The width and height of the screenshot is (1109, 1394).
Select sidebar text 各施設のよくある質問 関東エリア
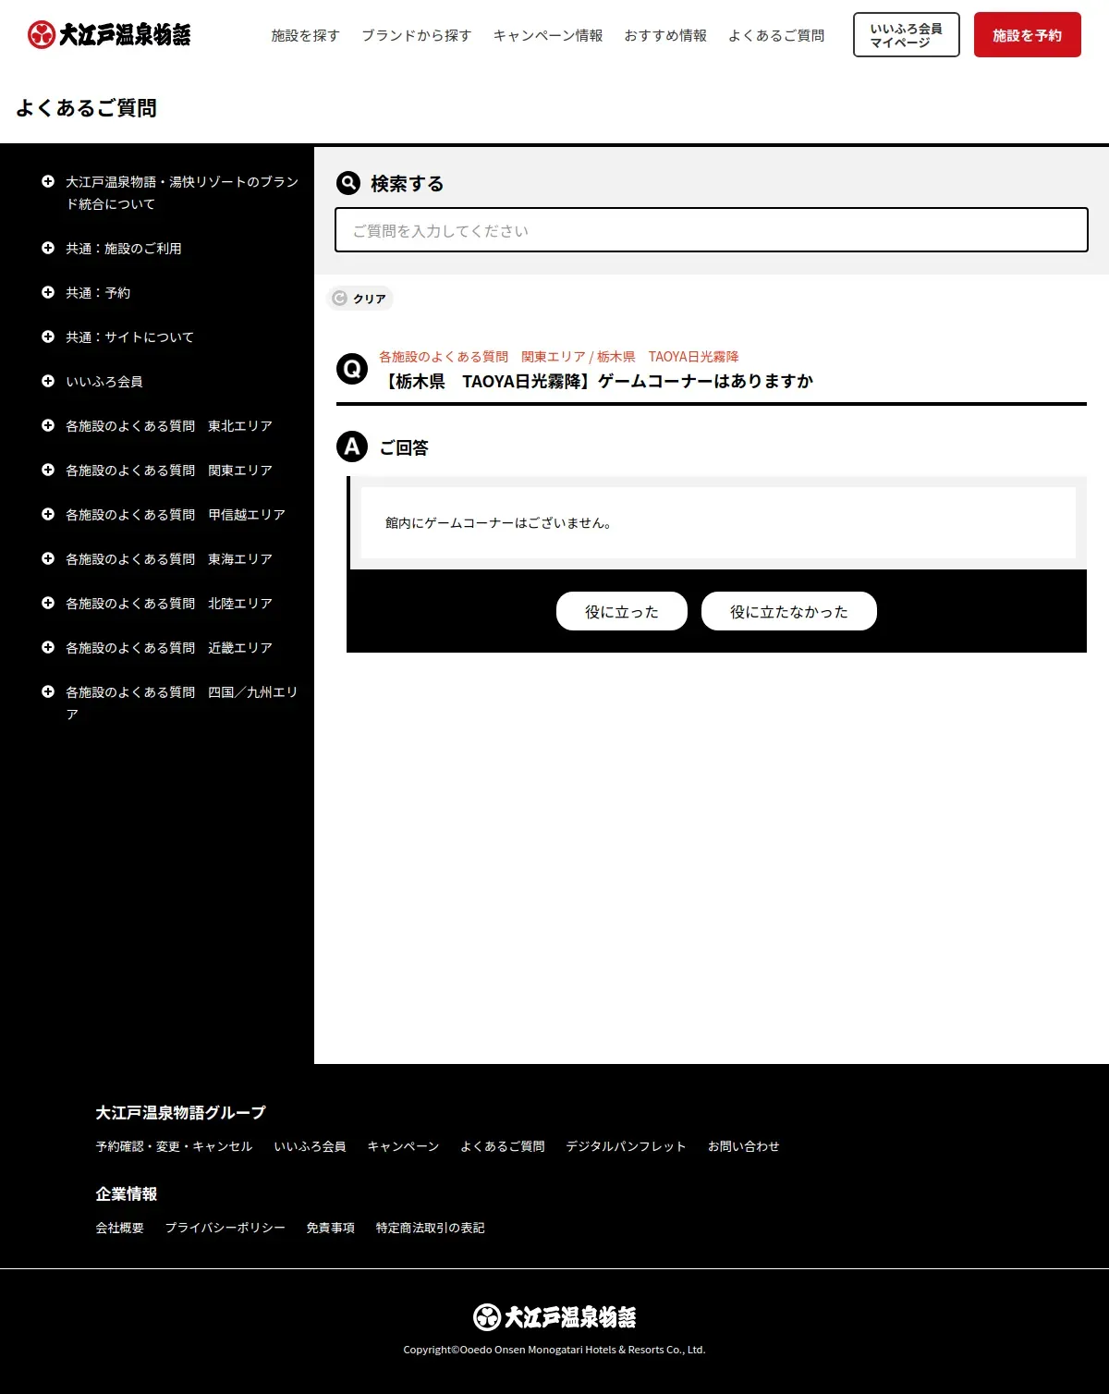coord(169,470)
